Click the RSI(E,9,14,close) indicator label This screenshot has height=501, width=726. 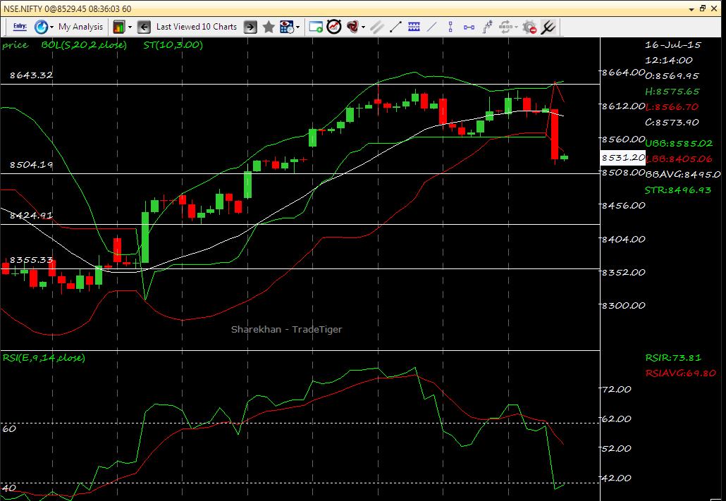[x=44, y=357]
